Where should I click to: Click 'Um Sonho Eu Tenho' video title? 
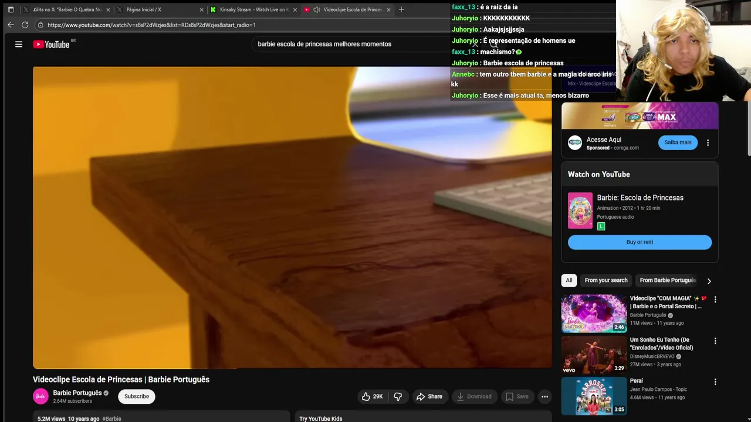[x=662, y=343]
